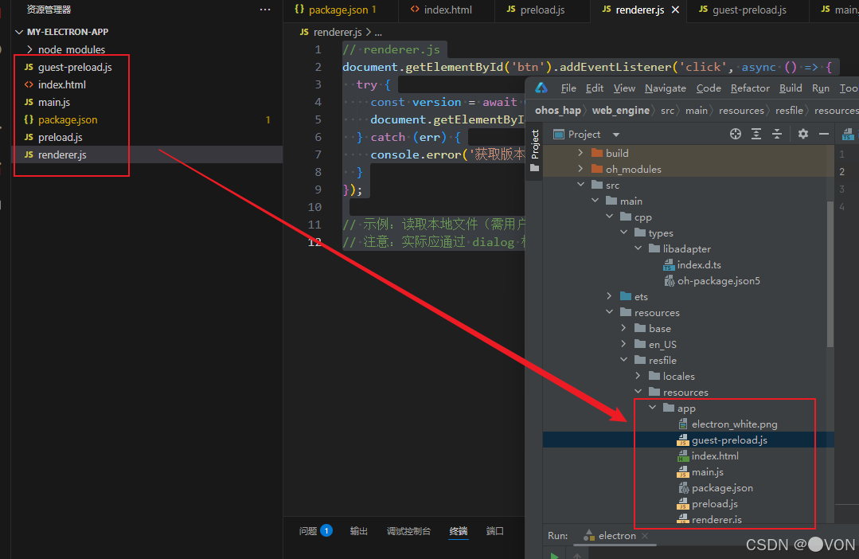Collapse the MY-ELECTRON-APP root folder
Screen dimensions: 859x559
click(x=19, y=32)
